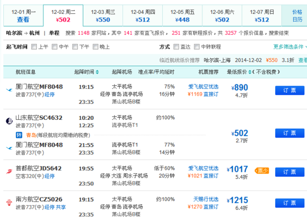The height and width of the screenshot is (219, 307).
Task: Select the 12-02 周二 ¥502 tab
Action: 63,16
